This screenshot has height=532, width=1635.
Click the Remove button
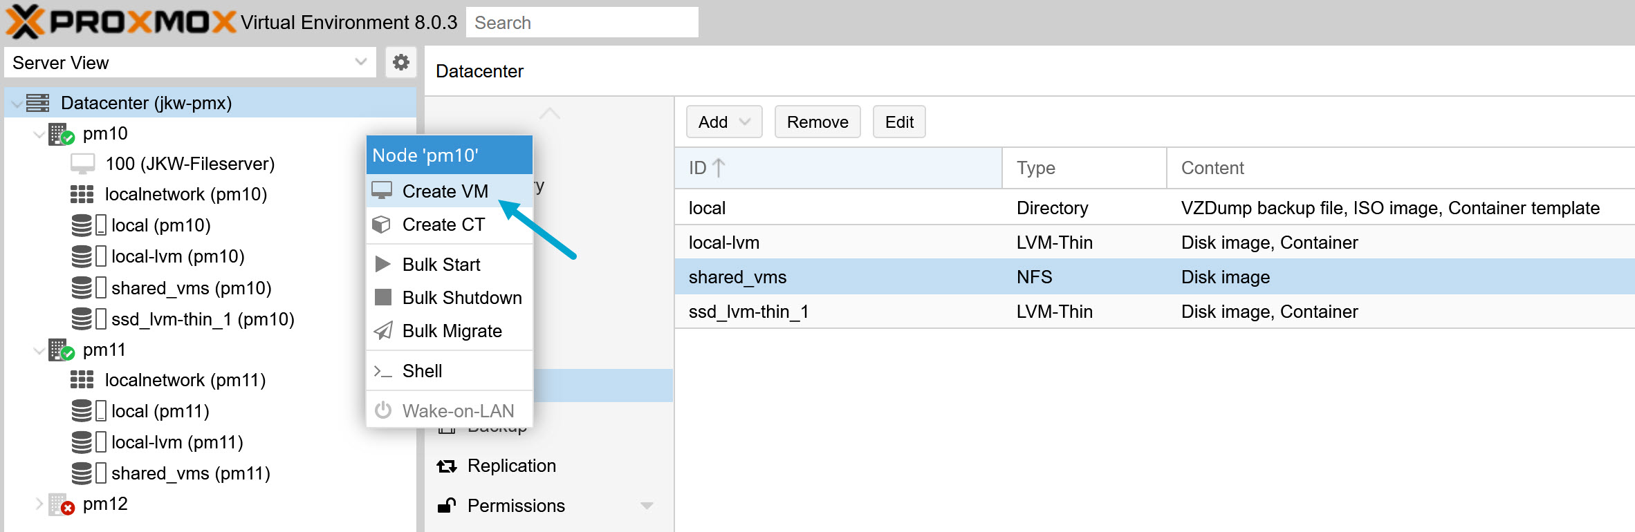817,122
